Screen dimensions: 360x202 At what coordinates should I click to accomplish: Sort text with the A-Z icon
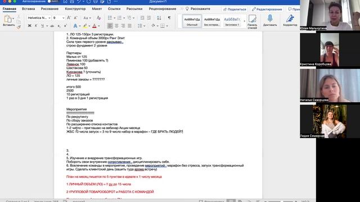159,17
